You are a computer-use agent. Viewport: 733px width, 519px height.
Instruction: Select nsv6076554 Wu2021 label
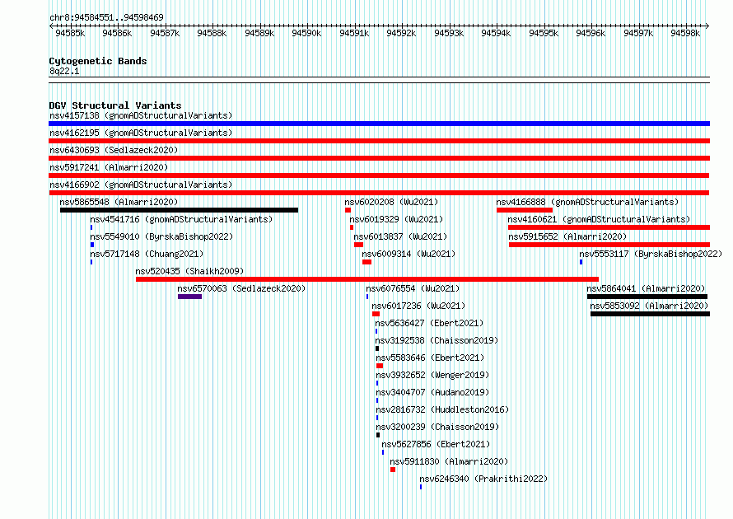[413, 288]
